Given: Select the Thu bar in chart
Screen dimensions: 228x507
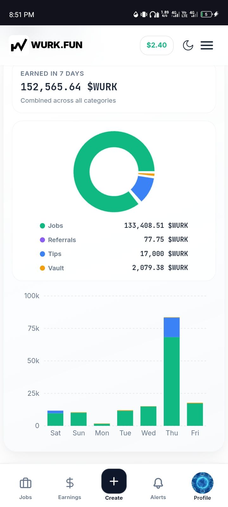Looking at the screenshot, I should (172, 371).
